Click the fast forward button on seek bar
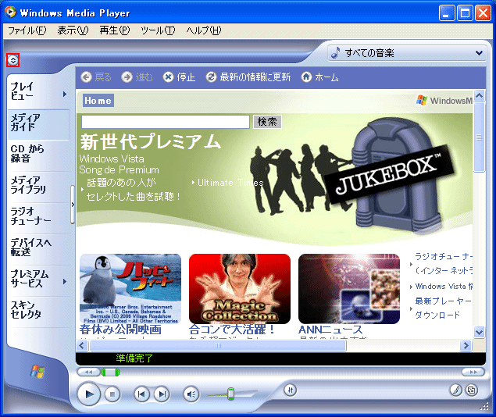This screenshot has height=417, width=496. point(473,372)
